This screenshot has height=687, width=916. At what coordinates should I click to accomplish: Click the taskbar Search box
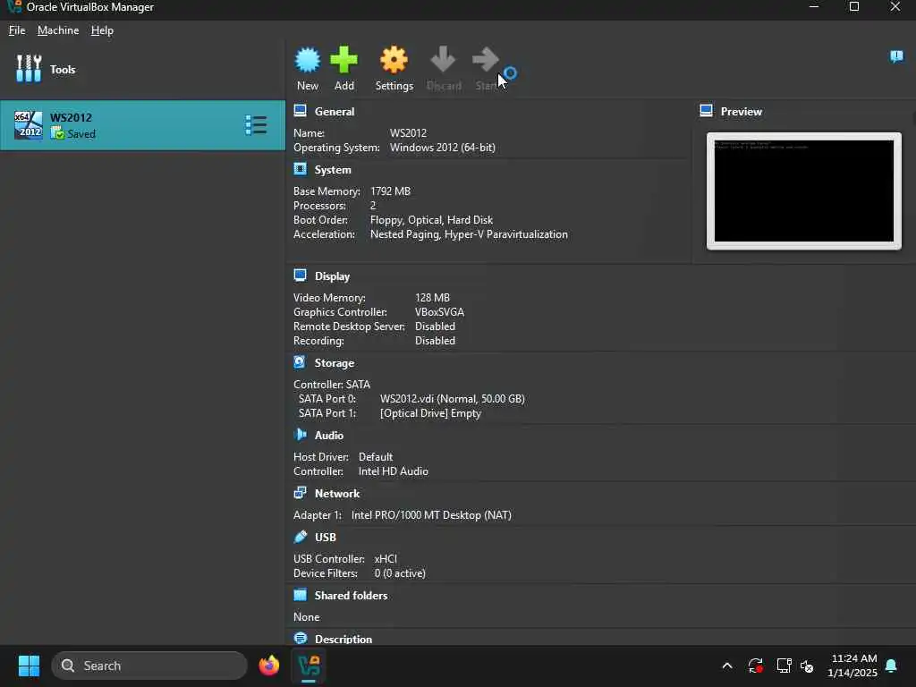coord(149,666)
